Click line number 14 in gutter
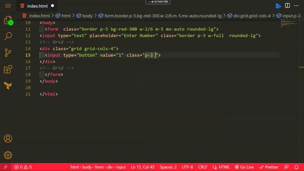Image resolution: width=304 pixels, height=171 pixels. (28, 48)
